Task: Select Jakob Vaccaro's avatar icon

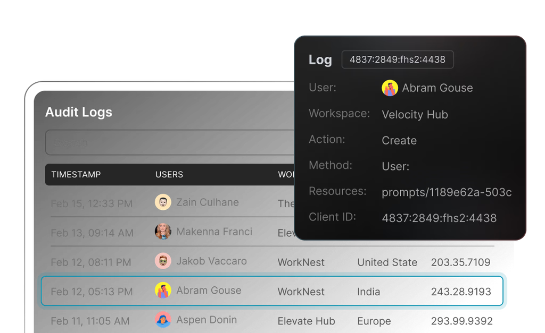Action: (x=163, y=261)
